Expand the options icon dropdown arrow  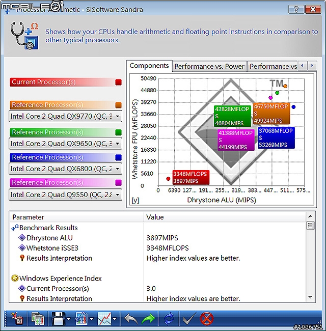point(92,319)
